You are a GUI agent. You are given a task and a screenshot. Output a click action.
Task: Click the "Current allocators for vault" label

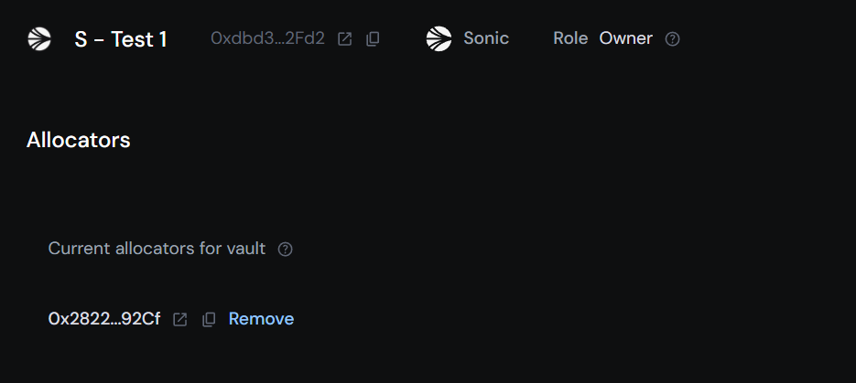pyautogui.click(x=157, y=249)
